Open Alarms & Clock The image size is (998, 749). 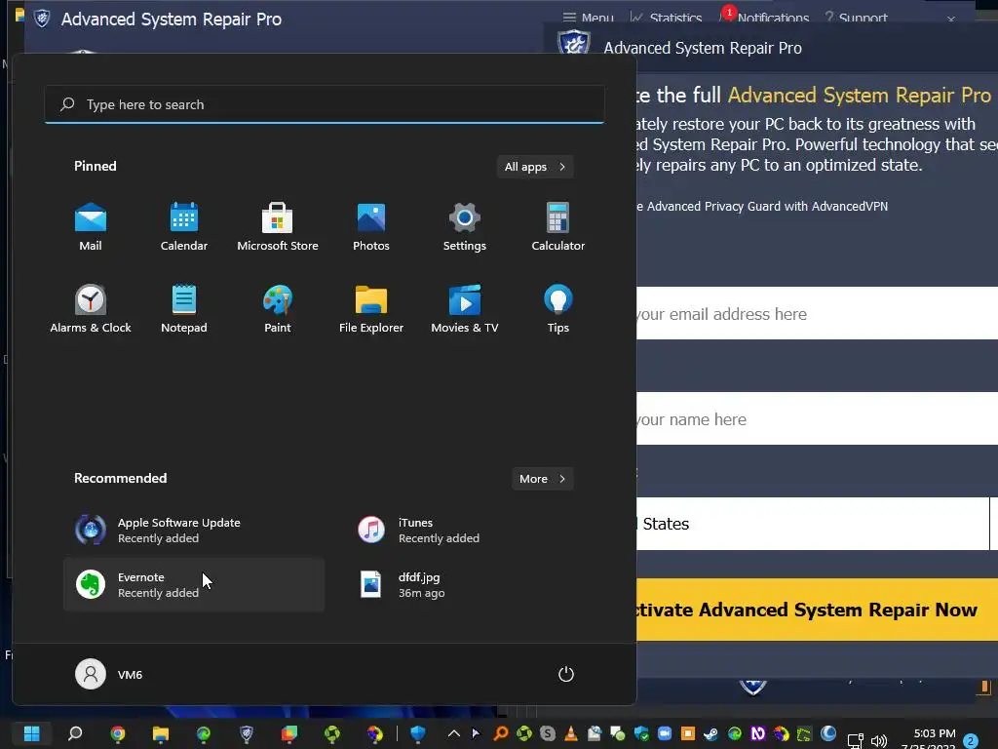91,309
